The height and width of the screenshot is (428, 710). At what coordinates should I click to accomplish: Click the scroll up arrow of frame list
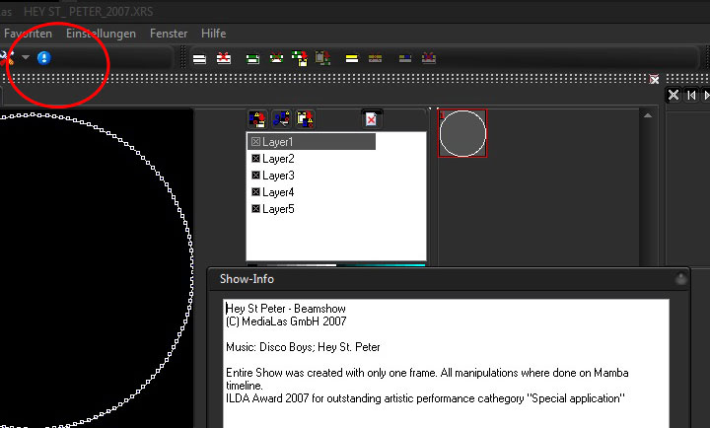(648, 116)
